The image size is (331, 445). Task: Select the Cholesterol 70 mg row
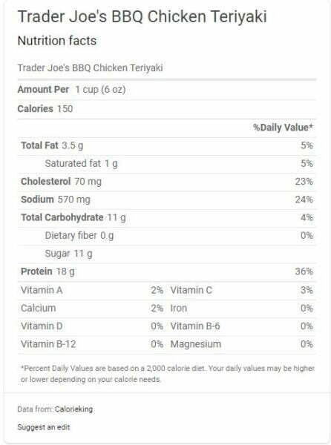click(x=167, y=182)
